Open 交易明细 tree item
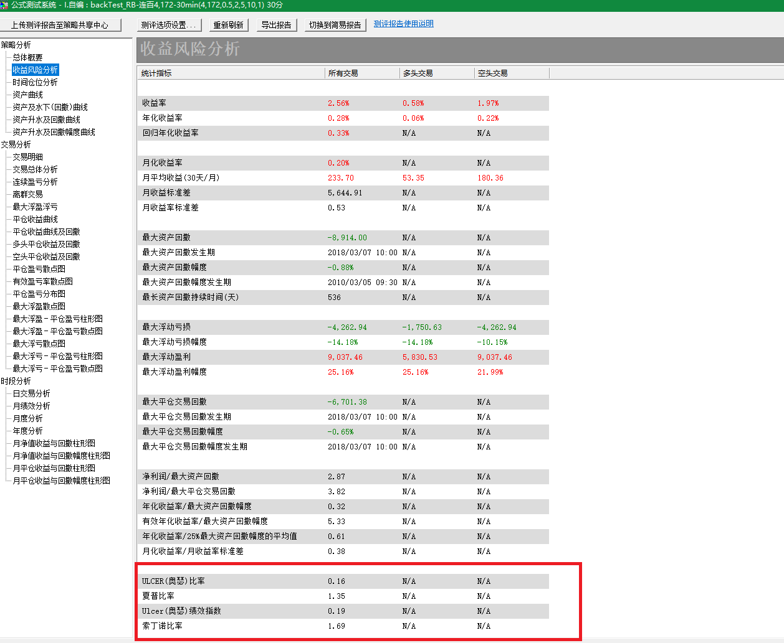784x643 pixels. pos(27,157)
